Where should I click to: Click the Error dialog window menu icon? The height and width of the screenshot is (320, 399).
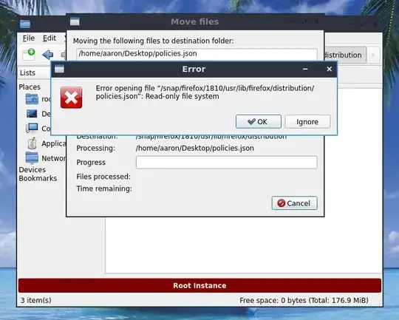[59, 69]
